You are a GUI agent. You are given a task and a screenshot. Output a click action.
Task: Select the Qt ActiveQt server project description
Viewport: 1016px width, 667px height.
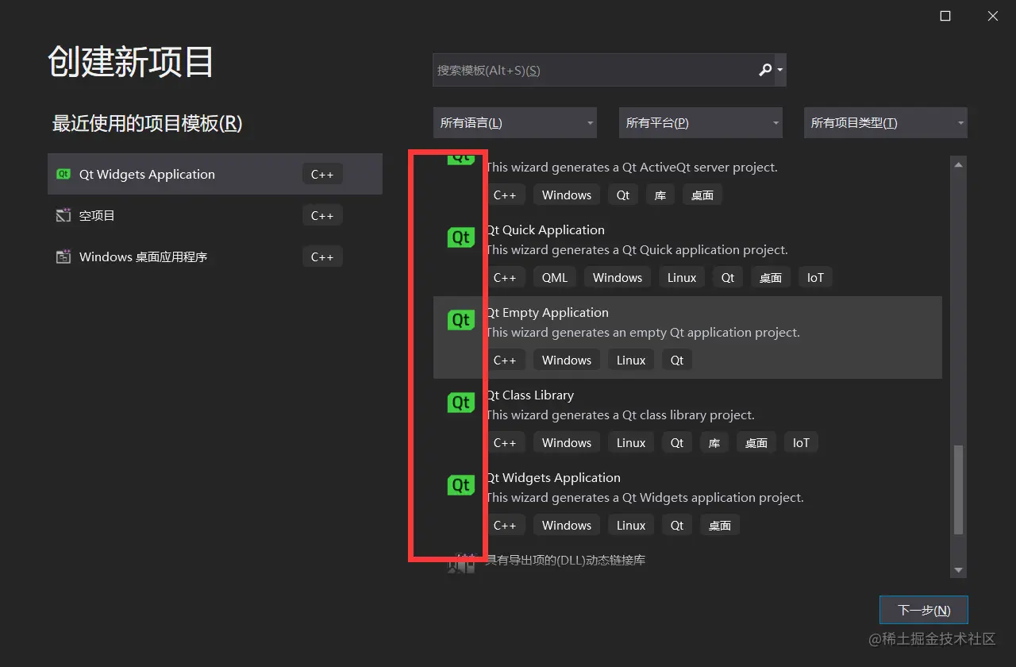click(x=632, y=167)
